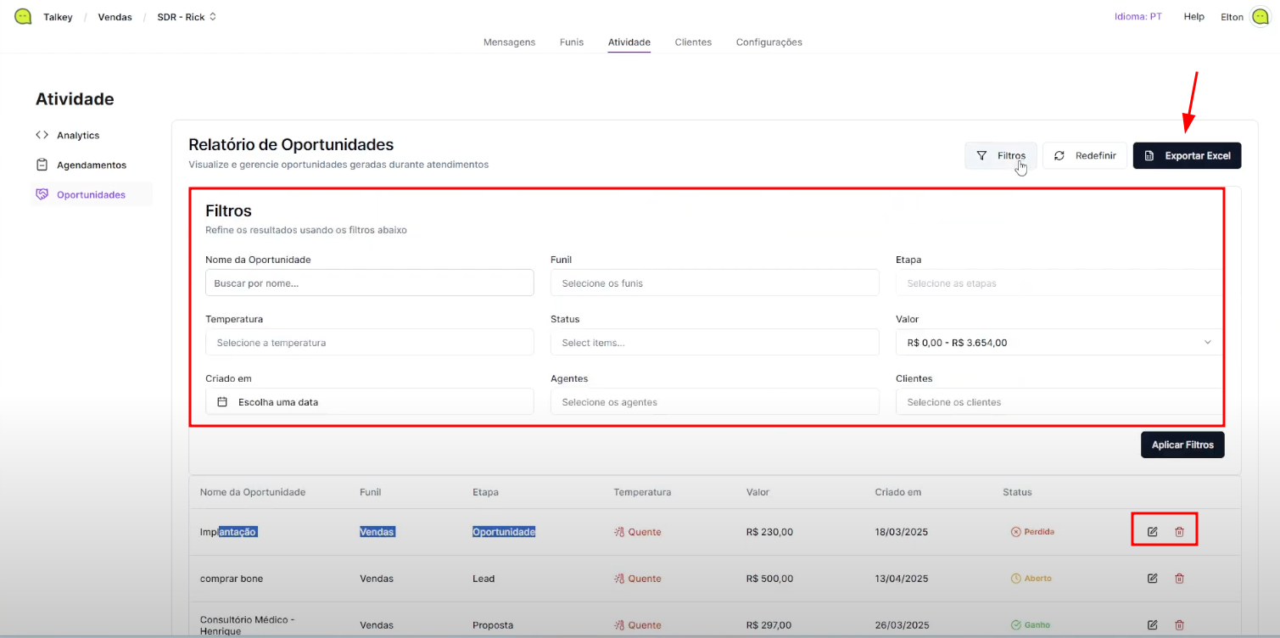Delete the comprar bone opportunity
The width and height of the screenshot is (1280, 638).
click(x=1179, y=579)
